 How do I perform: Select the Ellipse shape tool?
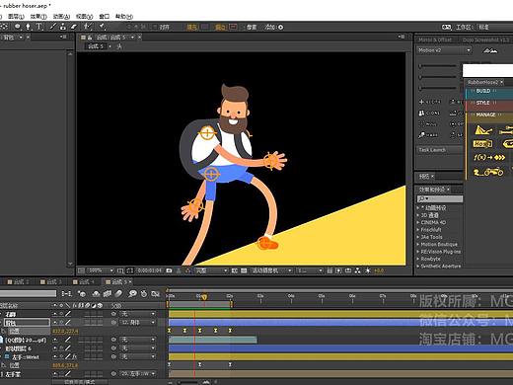[x=17, y=27]
